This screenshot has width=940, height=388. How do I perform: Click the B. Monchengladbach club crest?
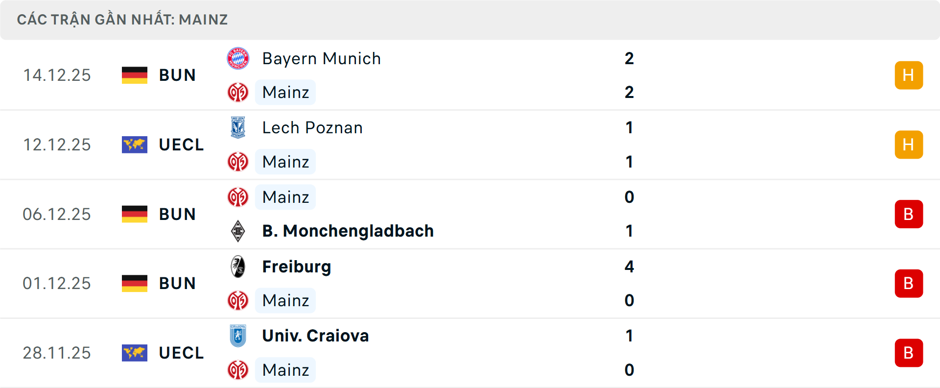click(x=238, y=231)
